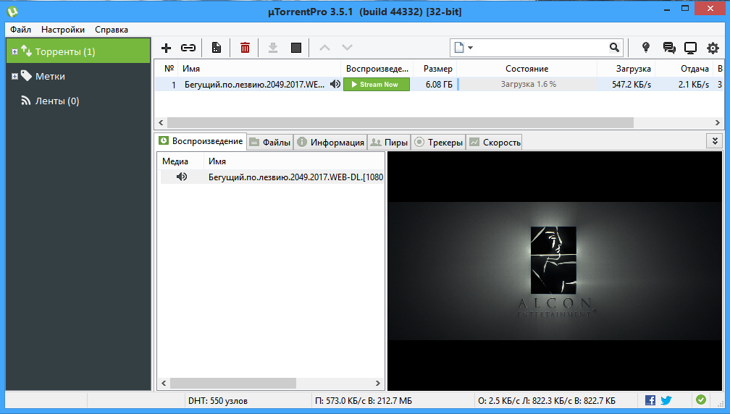Sort by Имя column header in torrent list
This screenshot has width=730, height=414.
click(260, 68)
